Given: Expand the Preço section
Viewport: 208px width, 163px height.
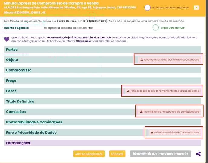Looking at the screenshot, I should pyautogui.click(x=102, y=81).
